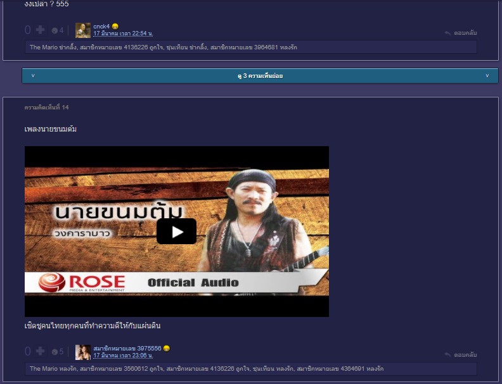
Task: Click ความคิดเห็นที่ 14 label
Action: 46,108
